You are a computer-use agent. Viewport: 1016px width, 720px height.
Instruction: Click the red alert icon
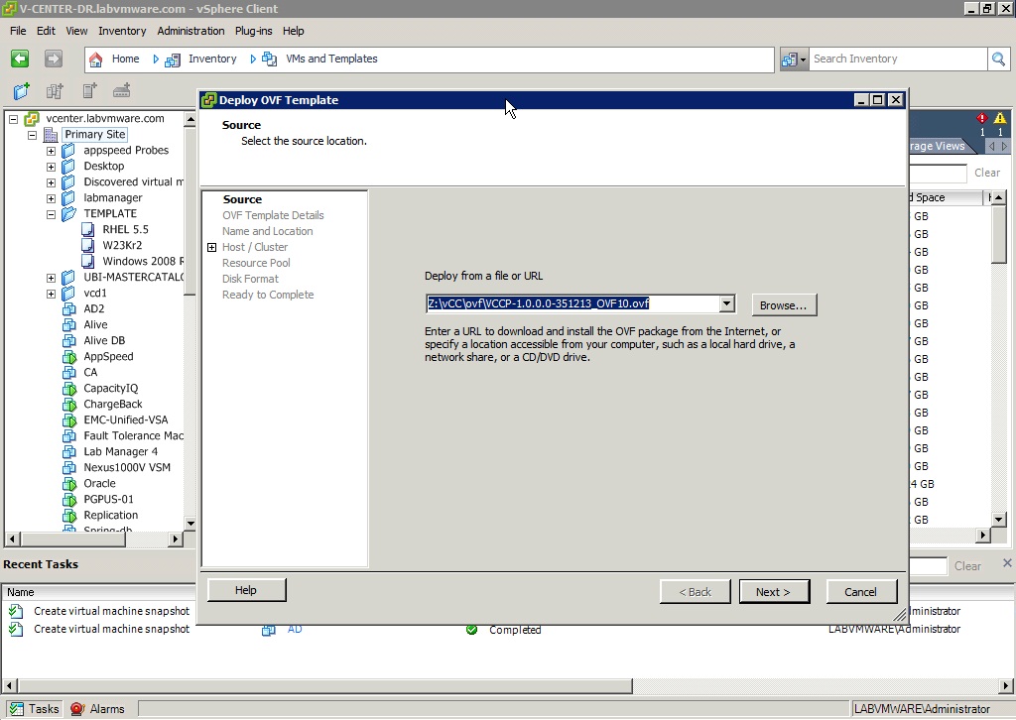click(981, 118)
